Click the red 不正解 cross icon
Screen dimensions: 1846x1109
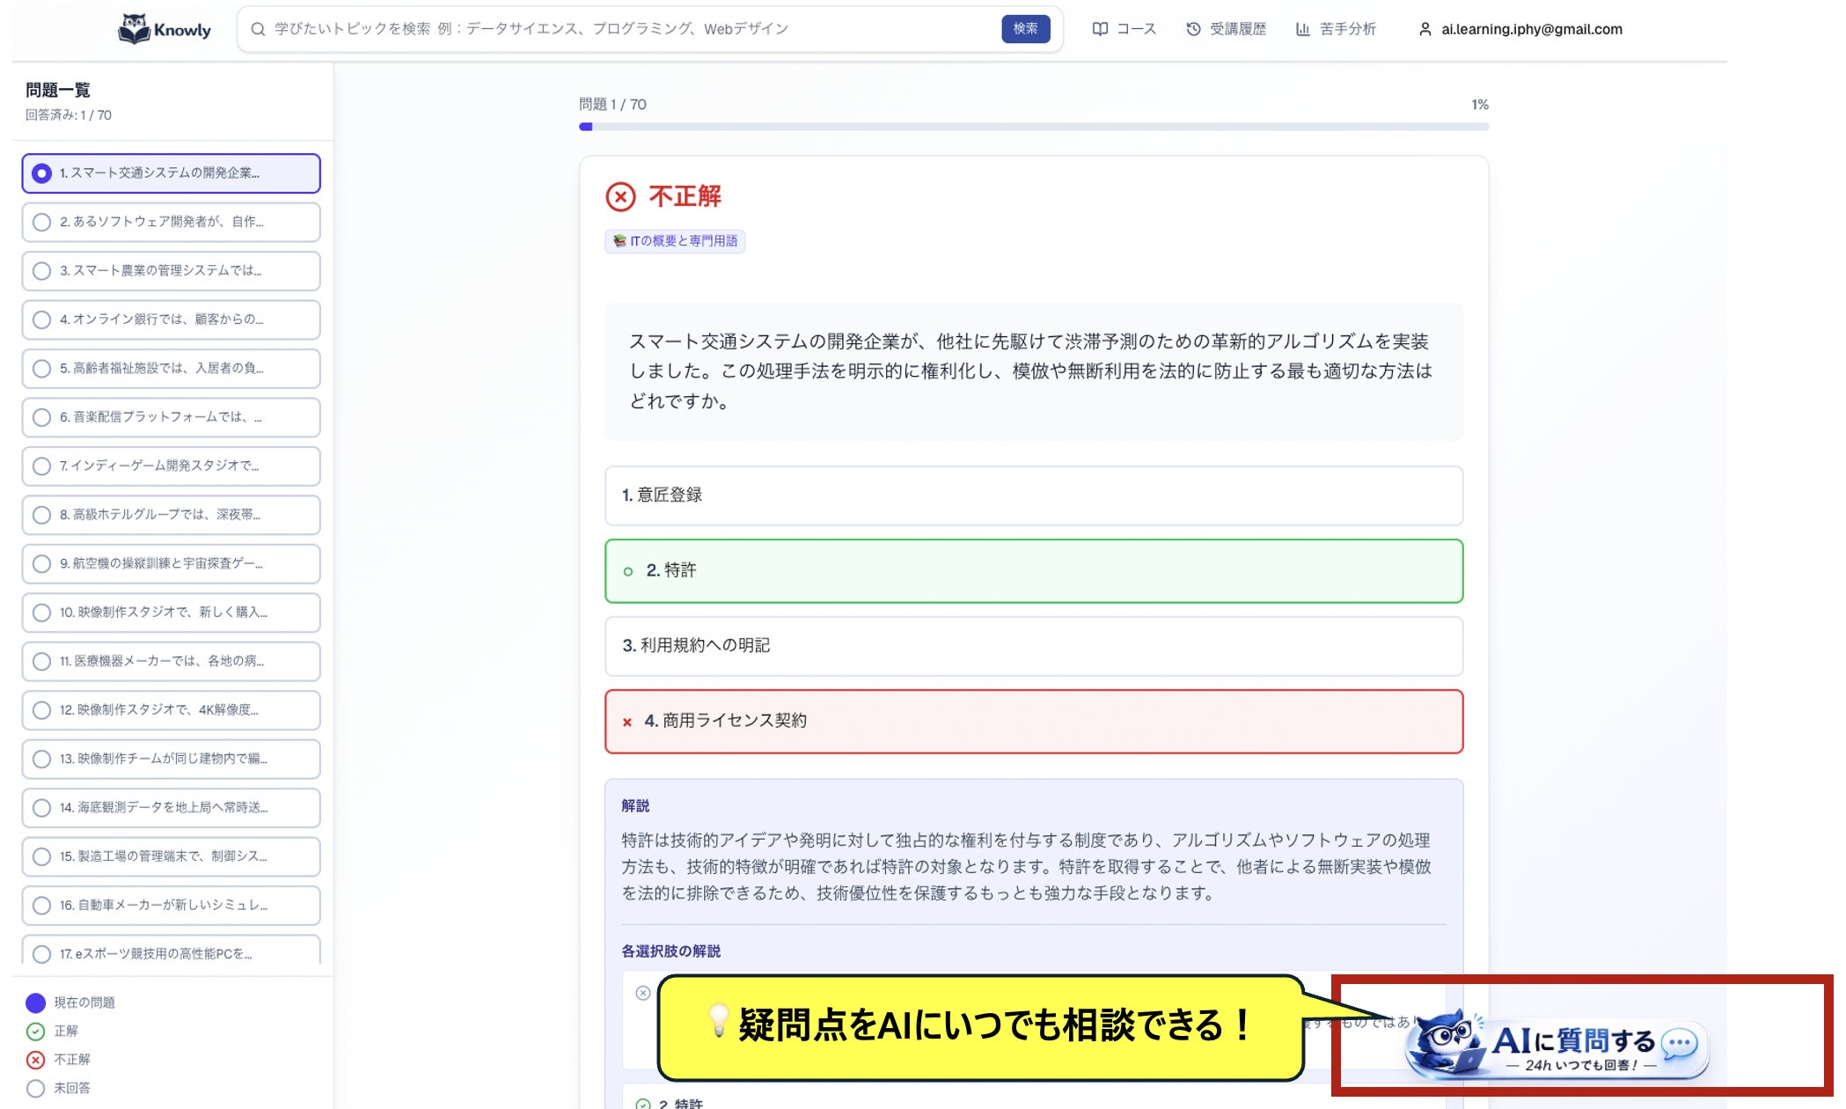click(x=620, y=196)
